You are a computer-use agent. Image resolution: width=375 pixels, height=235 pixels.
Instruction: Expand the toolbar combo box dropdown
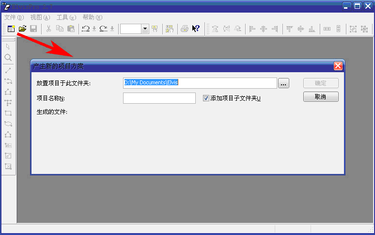coord(145,29)
